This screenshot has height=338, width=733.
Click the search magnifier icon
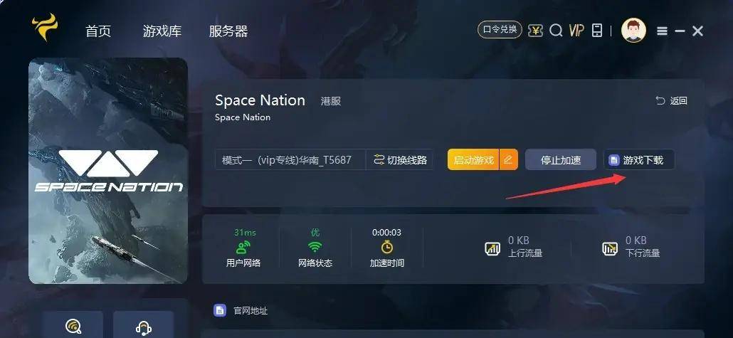point(556,31)
